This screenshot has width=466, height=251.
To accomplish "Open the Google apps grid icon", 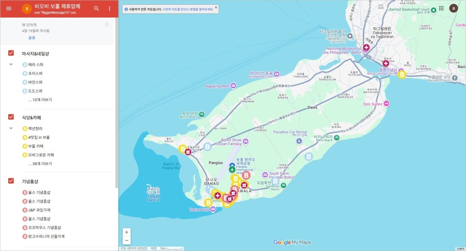I will [441, 8].
